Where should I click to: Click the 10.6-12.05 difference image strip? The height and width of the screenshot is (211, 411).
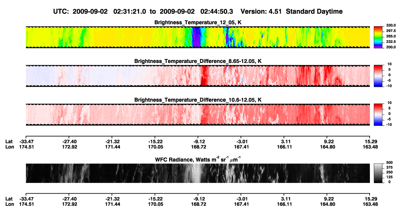[x=198, y=114]
